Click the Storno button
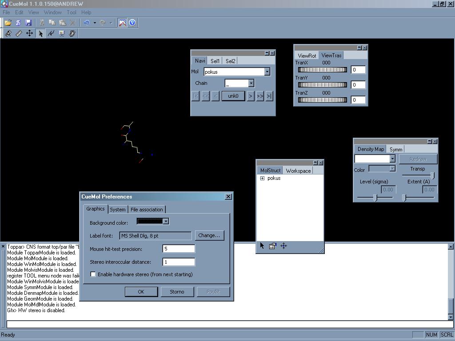The image size is (455, 341). [177, 292]
